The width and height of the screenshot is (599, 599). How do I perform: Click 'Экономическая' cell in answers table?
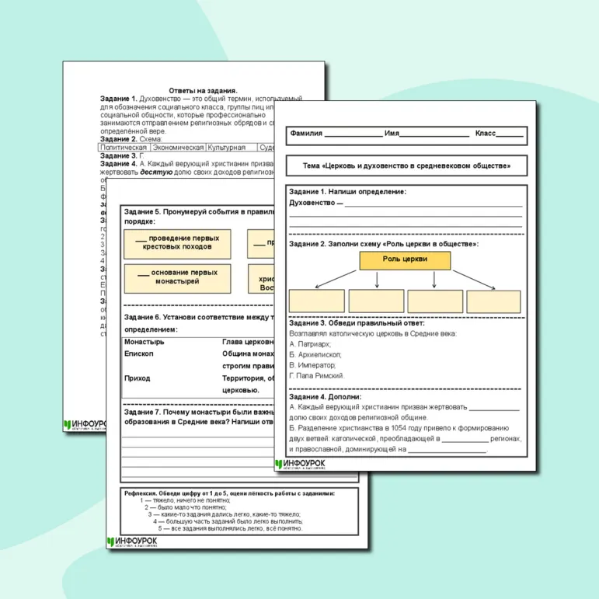click(178, 148)
